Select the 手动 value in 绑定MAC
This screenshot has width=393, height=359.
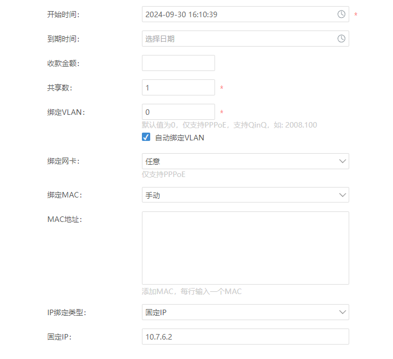coord(152,195)
